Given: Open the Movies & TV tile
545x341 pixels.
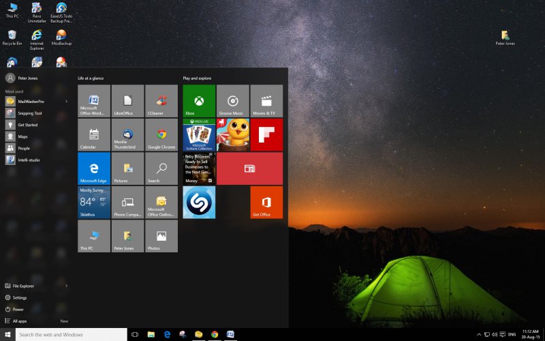Looking at the screenshot, I should coord(266,101).
